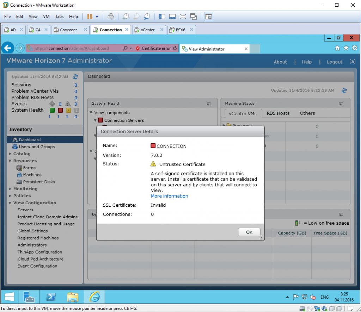Open the File menu
The image size is (361, 312).
point(7,16)
